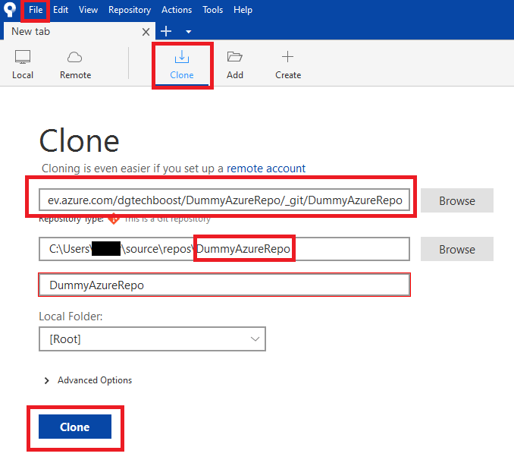Open the Local repositories view
Image resolution: width=514 pixels, height=463 pixels.
point(23,65)
